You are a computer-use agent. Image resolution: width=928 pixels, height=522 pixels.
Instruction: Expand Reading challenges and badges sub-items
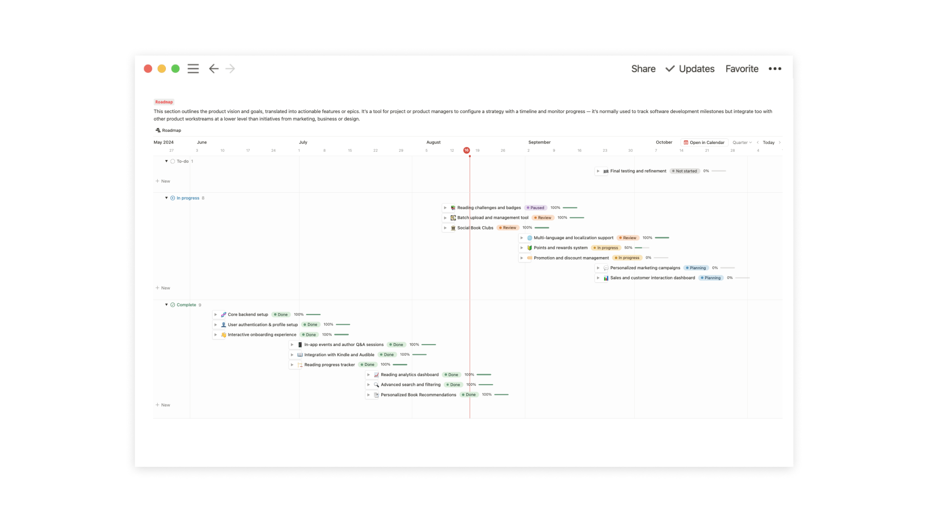pos(445,208)
